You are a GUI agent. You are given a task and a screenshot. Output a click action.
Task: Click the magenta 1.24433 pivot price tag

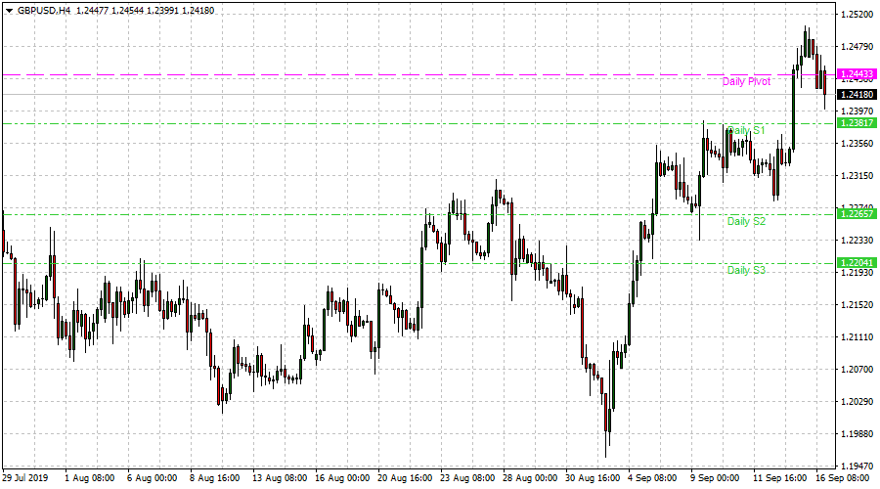[857, 74]
